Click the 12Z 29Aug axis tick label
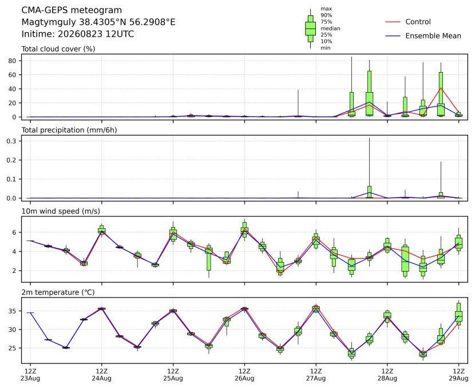Image resolution: width=475 pixels, height=388 pixels. (x=458, y=375)
